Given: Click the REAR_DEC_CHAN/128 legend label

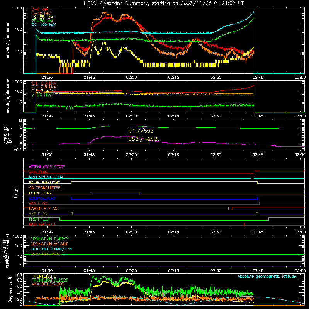Looking at the screenshot, I should tap(51, 249).
